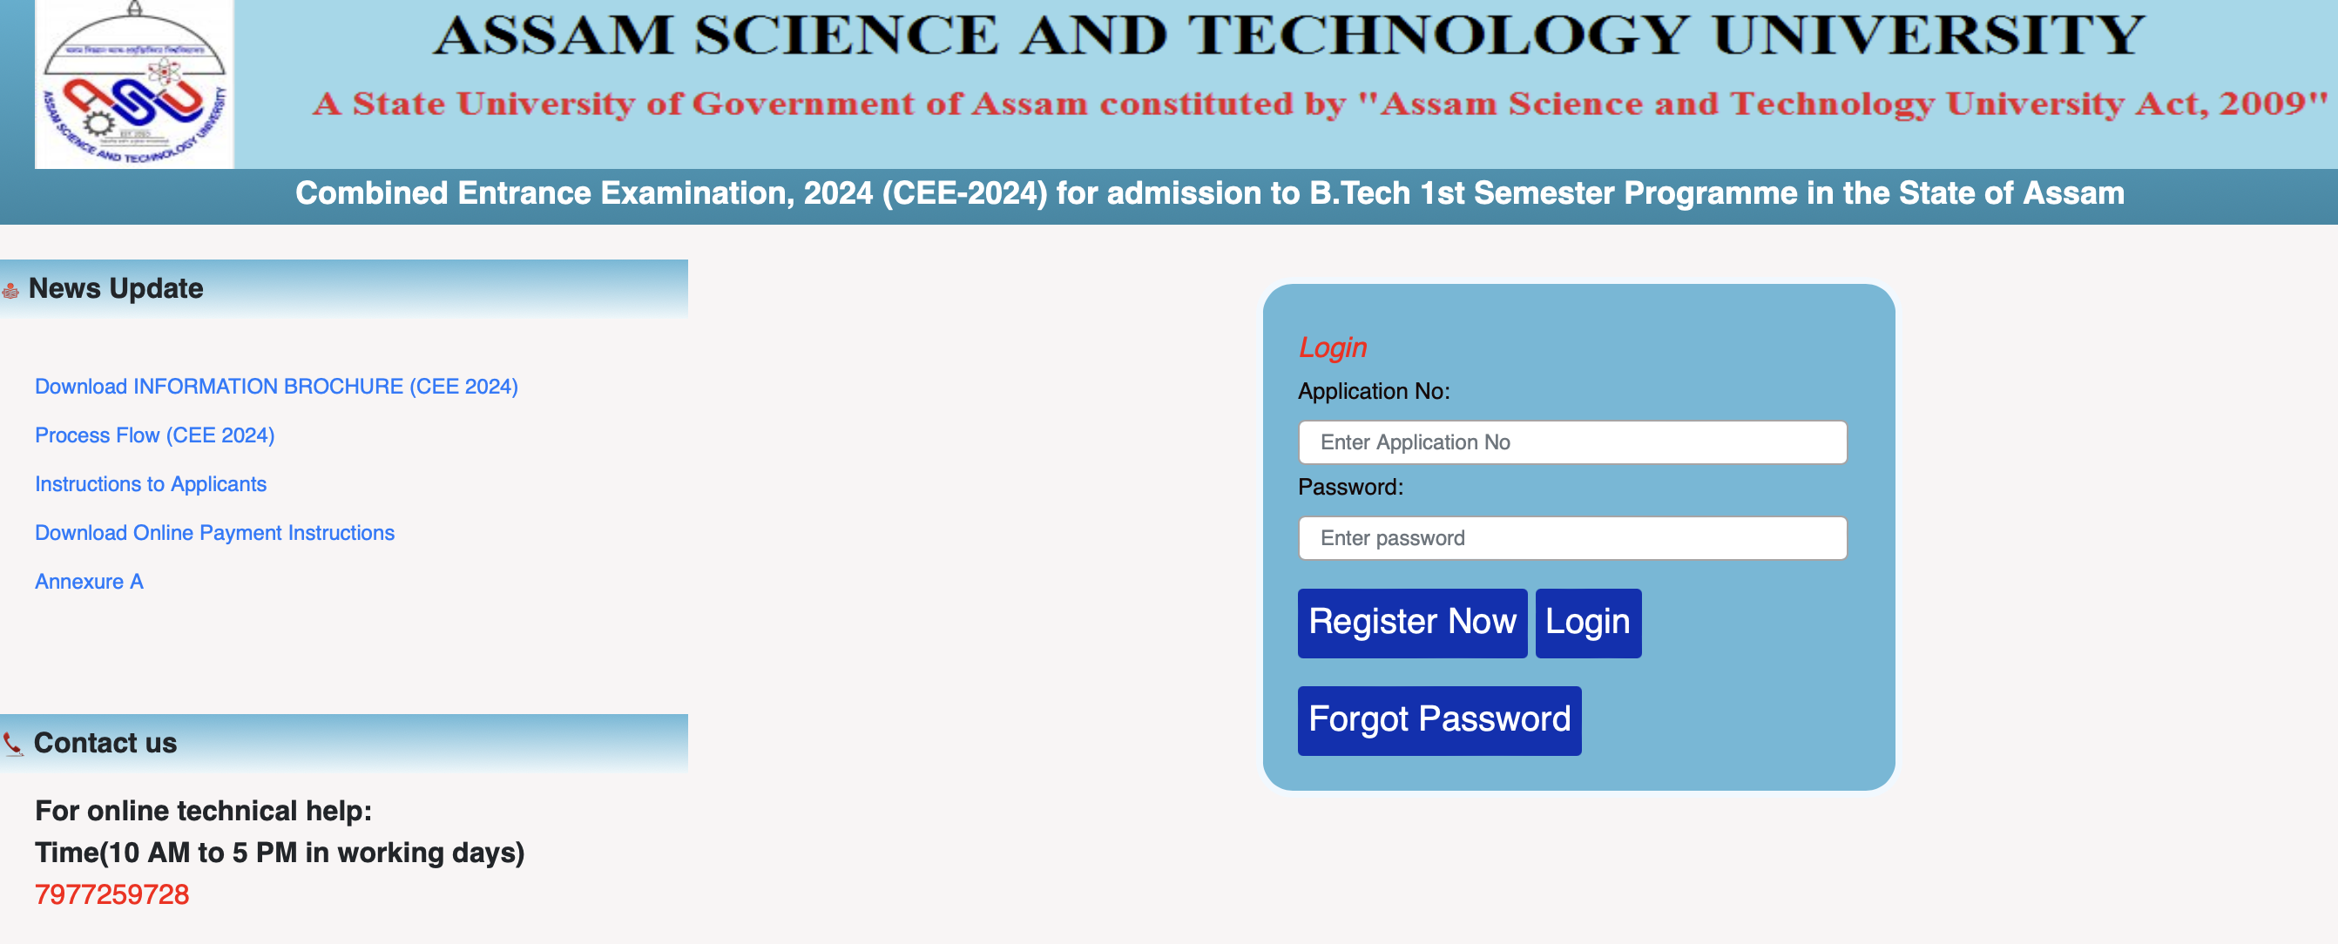Open the Information Brochure CEE 2024 link
The width and height of the screenshot is (2338, 944).
pyautogui.click(x=277, y=385)
